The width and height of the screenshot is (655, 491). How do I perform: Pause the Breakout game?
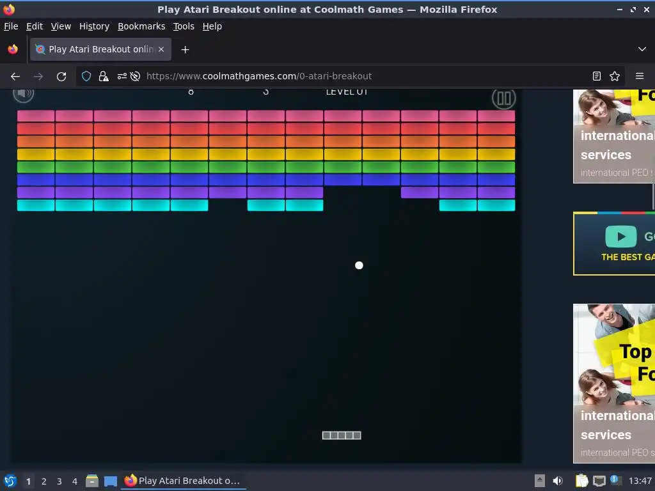click(504, 98)
